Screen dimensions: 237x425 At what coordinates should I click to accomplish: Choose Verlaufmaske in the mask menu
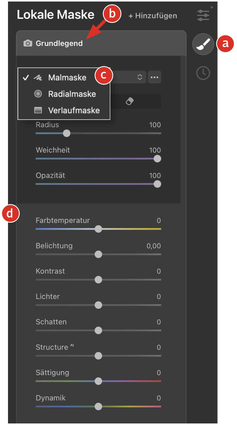click(74, 110)
